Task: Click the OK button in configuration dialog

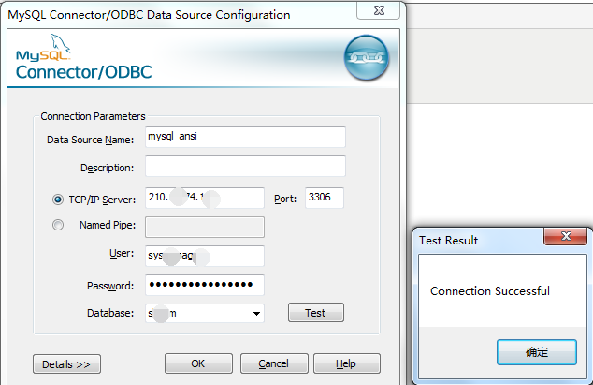Action: pos(198,363)
